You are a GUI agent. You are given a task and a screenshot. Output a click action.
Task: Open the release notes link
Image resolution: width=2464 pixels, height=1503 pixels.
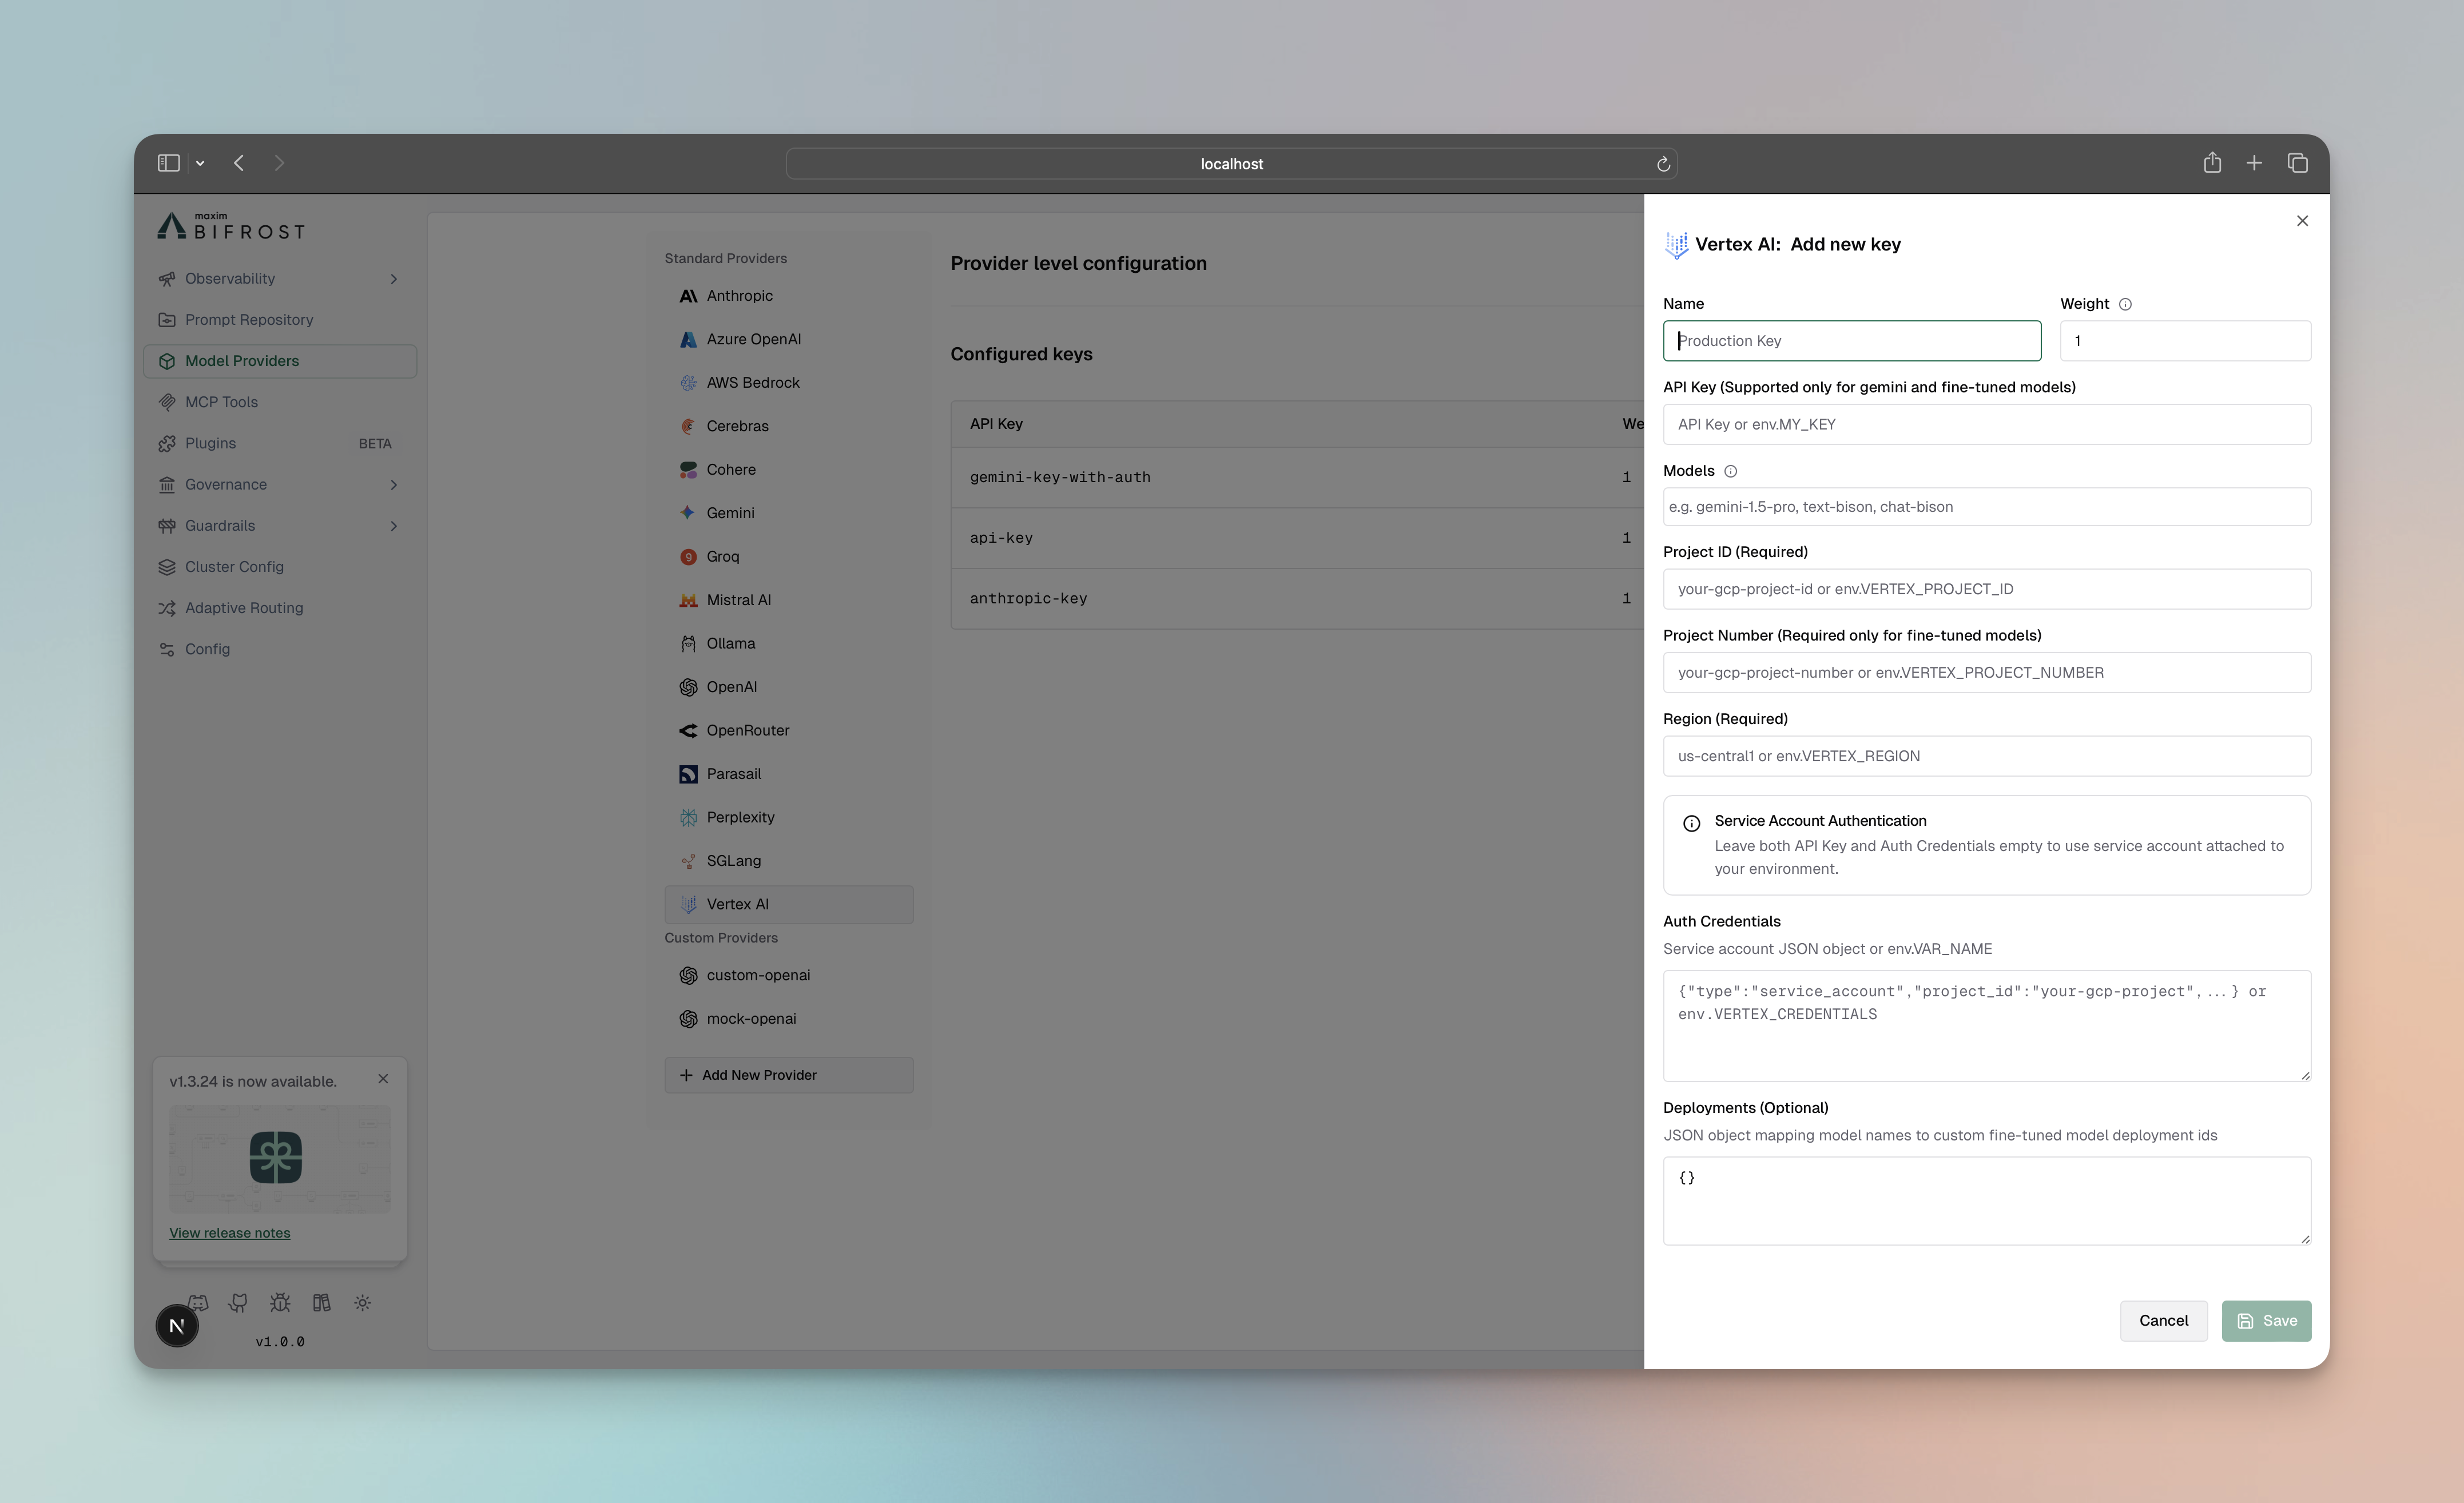pos(229,1232)
